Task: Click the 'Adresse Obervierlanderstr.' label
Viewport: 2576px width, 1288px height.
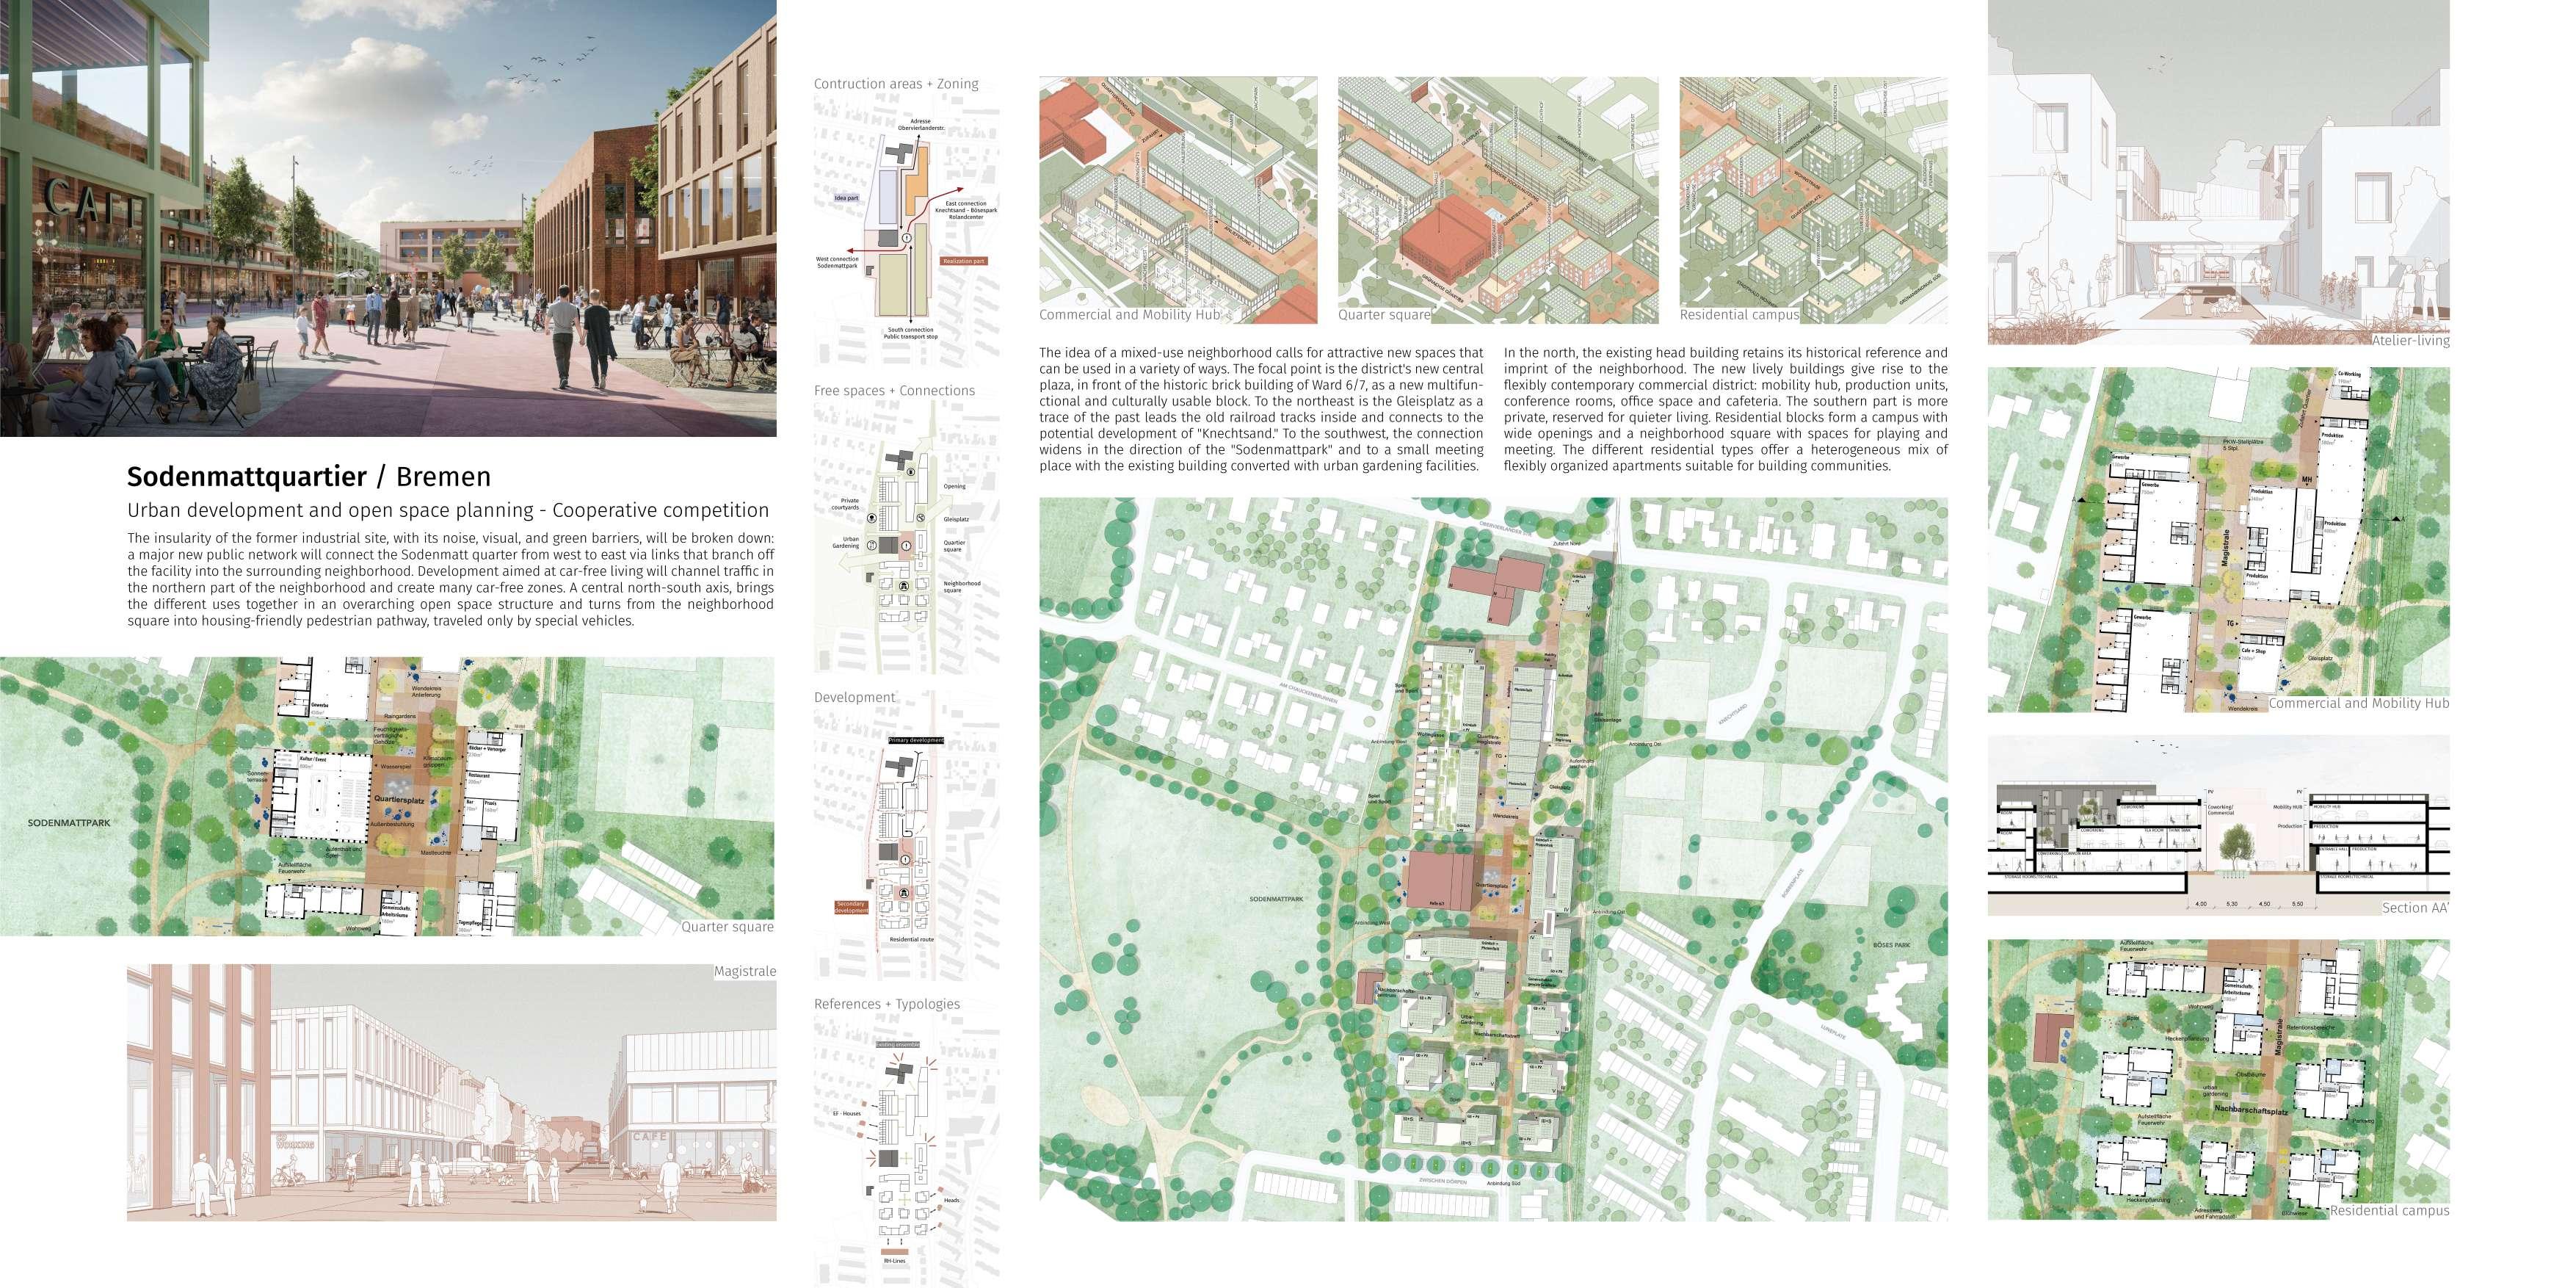Action: [921, 125]
